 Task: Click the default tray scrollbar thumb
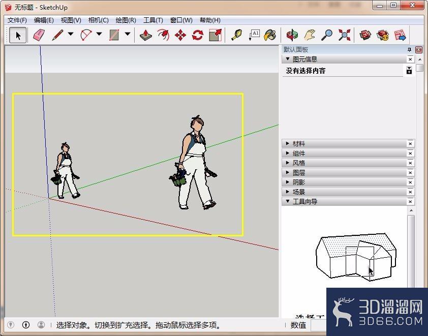(x=420, y=68)
